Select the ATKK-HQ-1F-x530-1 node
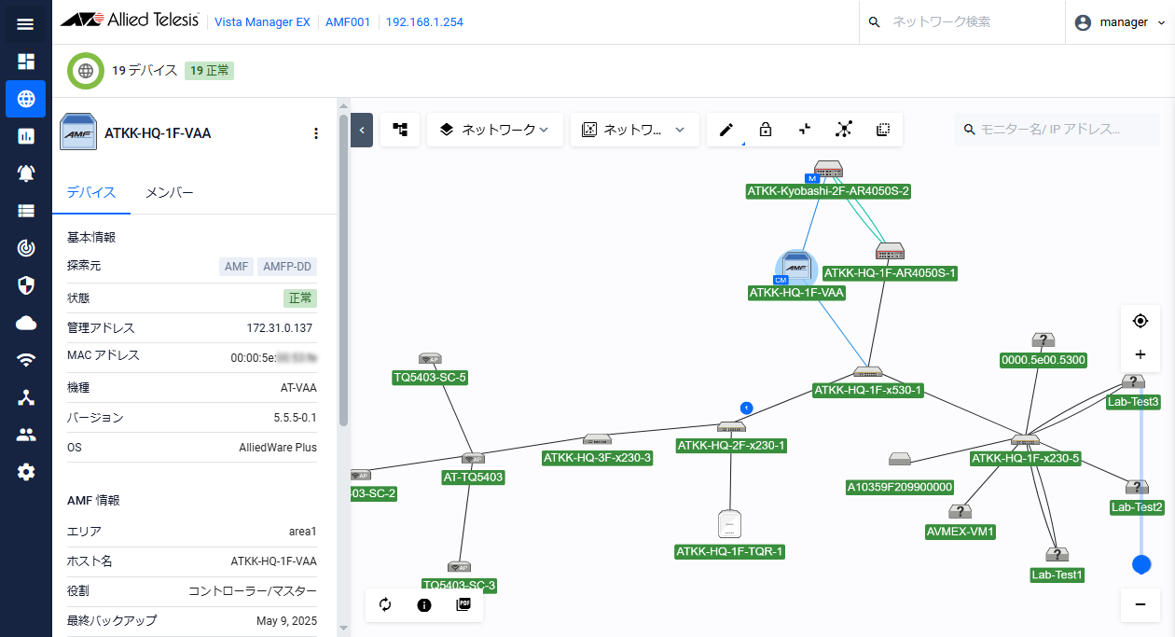The width and height of the screenshot is (1175, 637). point(867,373)
